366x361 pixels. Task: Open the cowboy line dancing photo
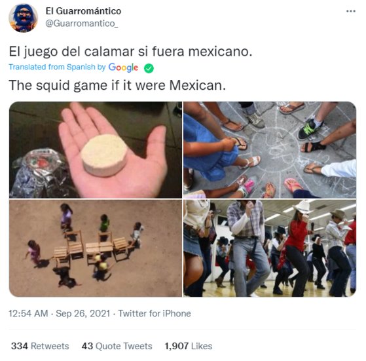[270, 248]
